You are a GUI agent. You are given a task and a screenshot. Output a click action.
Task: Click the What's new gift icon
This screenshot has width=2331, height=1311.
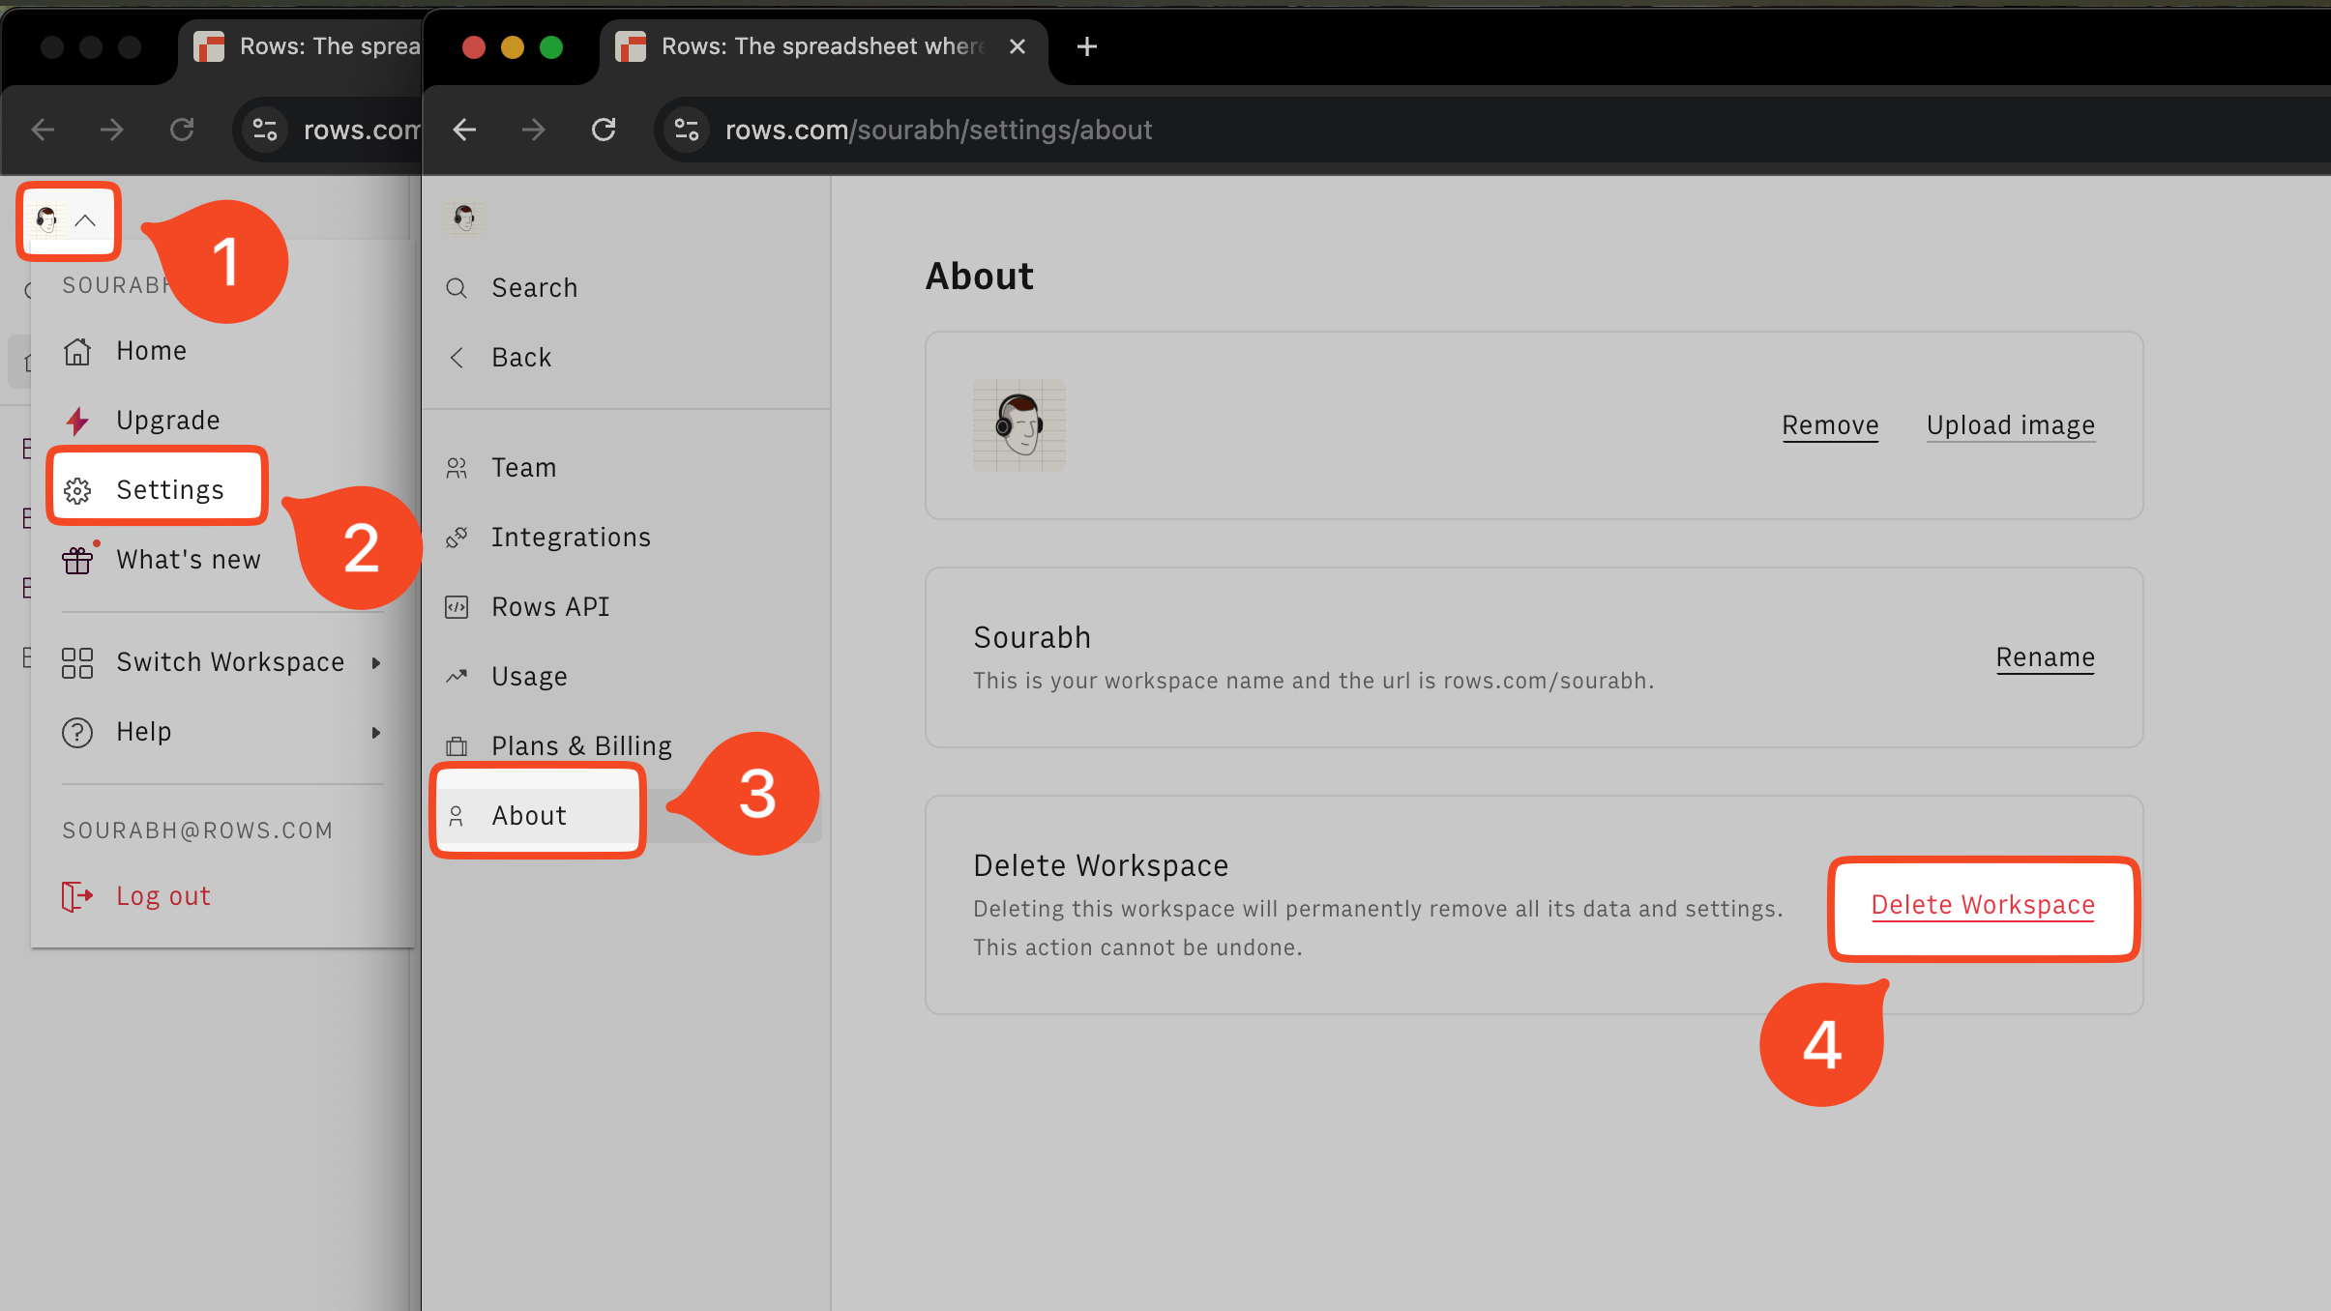pos(78,559)
